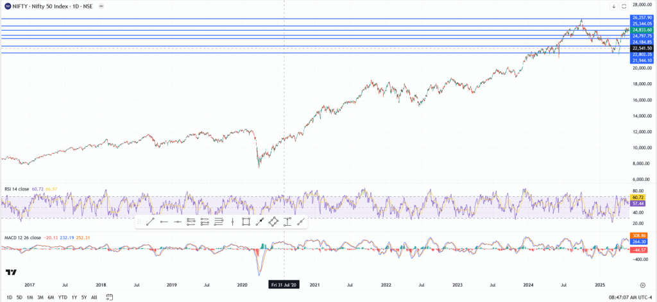Click the 26,257.90 horizontal line price label
657x302 pixels.
[x=642, y=18]
